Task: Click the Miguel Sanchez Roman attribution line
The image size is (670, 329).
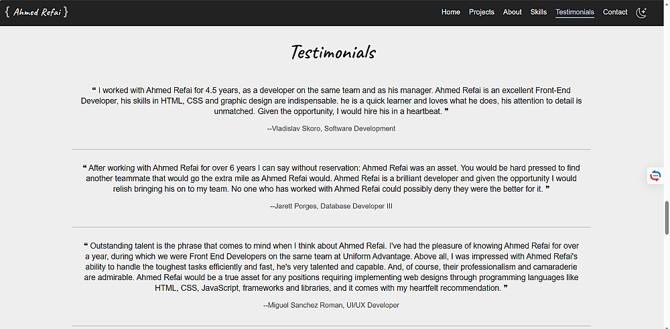Action: point(331,305)
